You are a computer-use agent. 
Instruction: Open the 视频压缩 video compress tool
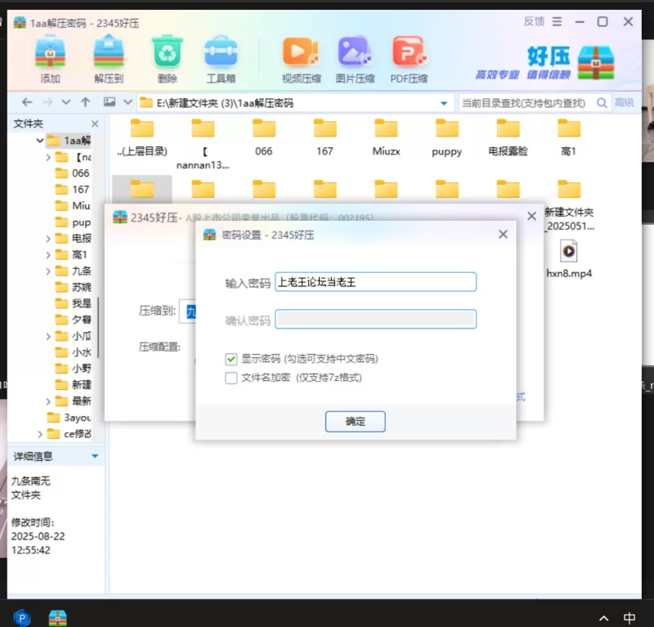pyautogui.click(x=301, y=53)
